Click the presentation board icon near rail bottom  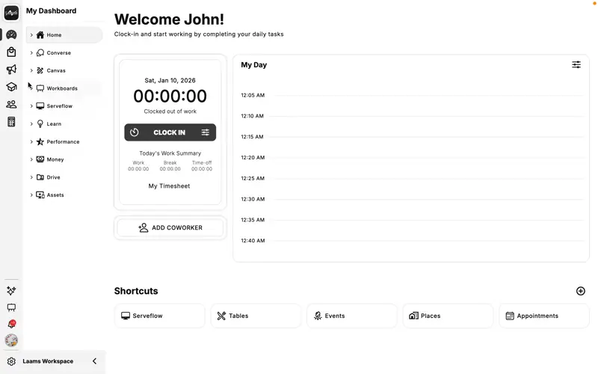coord(11,307)
